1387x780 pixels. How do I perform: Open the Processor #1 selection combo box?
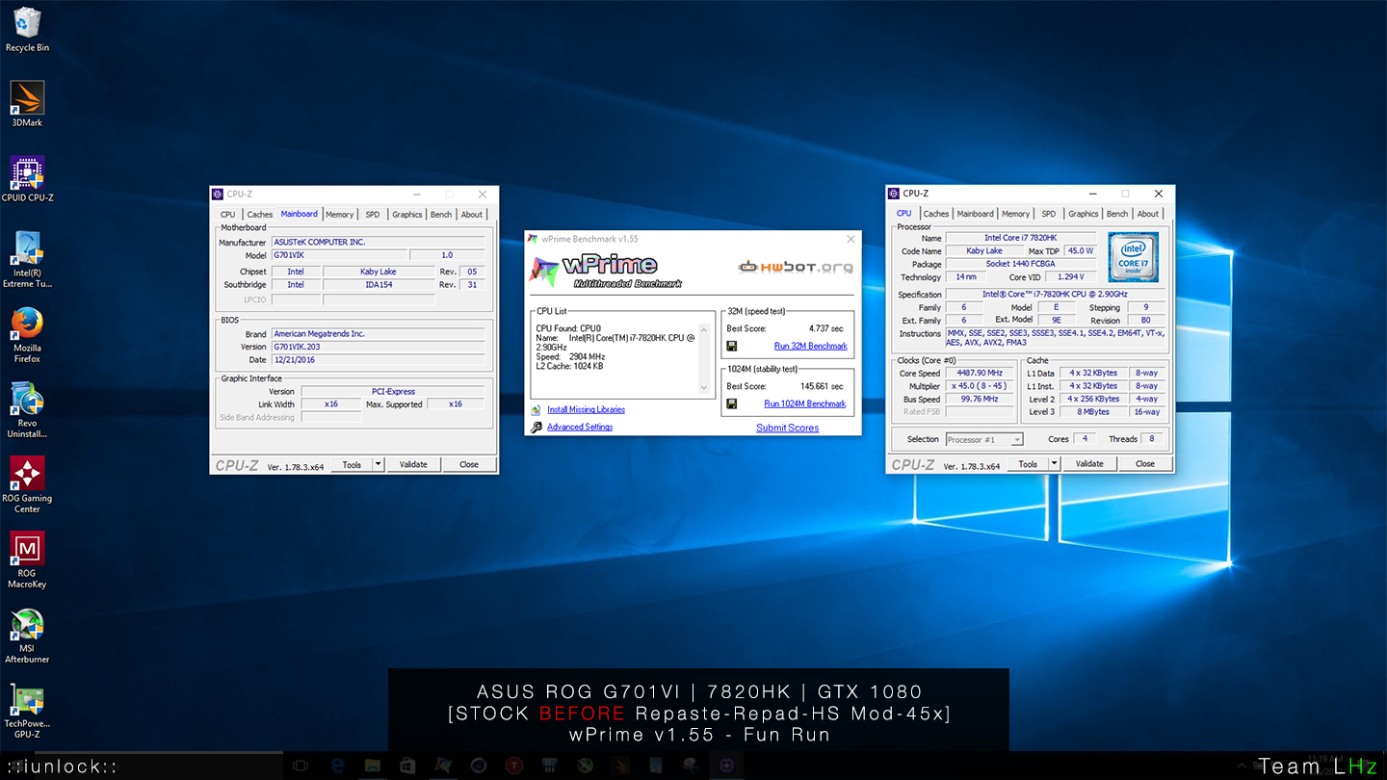tap(984, 439)
